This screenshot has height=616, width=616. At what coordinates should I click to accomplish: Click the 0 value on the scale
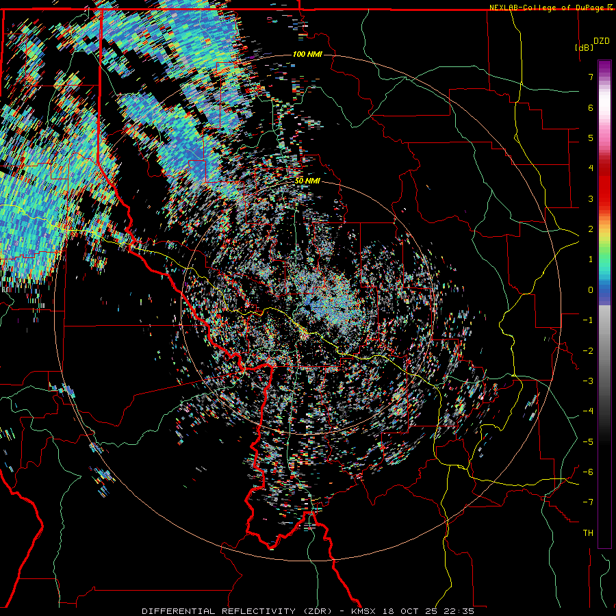pyautogui.click(x=591, y=290)
